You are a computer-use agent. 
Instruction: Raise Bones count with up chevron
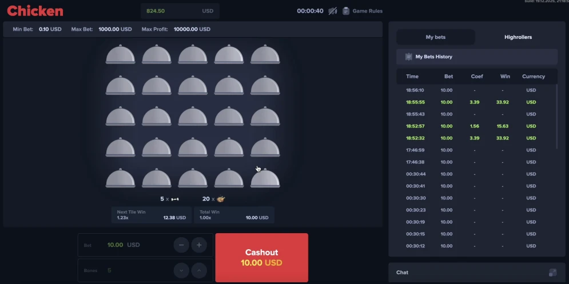pyautogui.click(x=199, y=270)
